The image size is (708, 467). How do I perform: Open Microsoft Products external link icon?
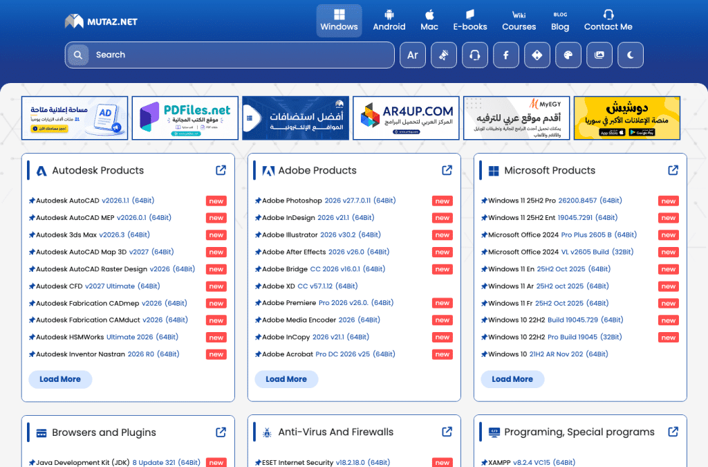coord(673,170)
